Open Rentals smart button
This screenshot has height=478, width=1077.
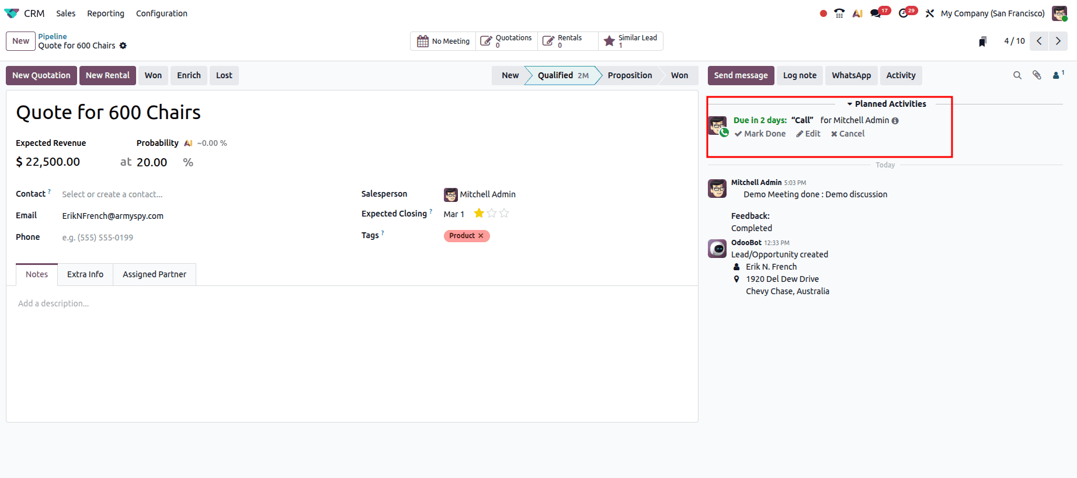[x=568, y=41]
